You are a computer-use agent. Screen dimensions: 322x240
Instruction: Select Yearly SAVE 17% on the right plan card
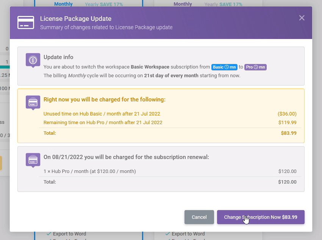pyautogui.click(x=223, y=4)
